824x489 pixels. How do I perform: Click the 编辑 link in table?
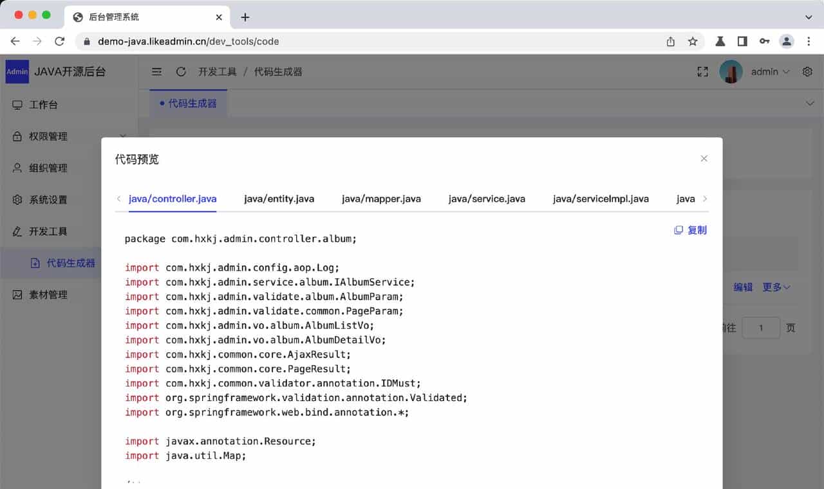[x=743, y=287]
